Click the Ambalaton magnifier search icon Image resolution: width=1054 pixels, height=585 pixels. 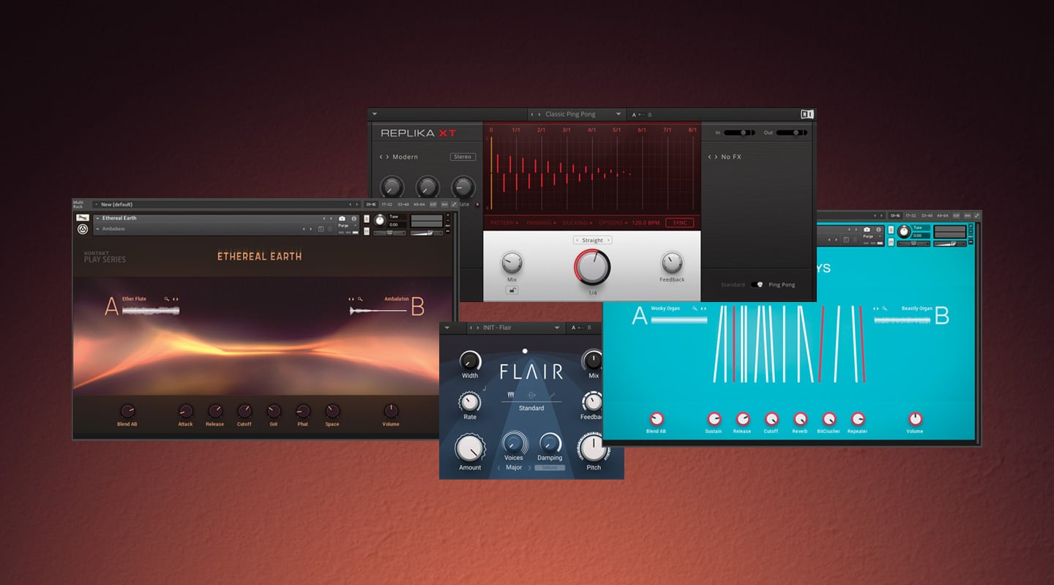[x=360, y=299]
